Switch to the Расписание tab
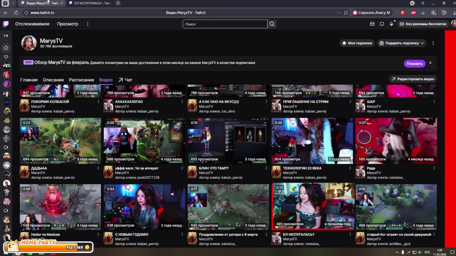Image resolution: width=456 pixels, height=256 pixels. pyautogui.click(x=82, y=80)
